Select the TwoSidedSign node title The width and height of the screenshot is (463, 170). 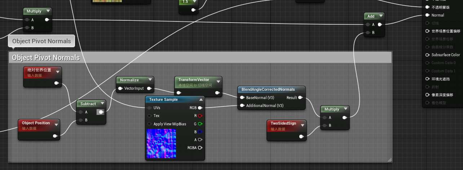coord(283,123)
